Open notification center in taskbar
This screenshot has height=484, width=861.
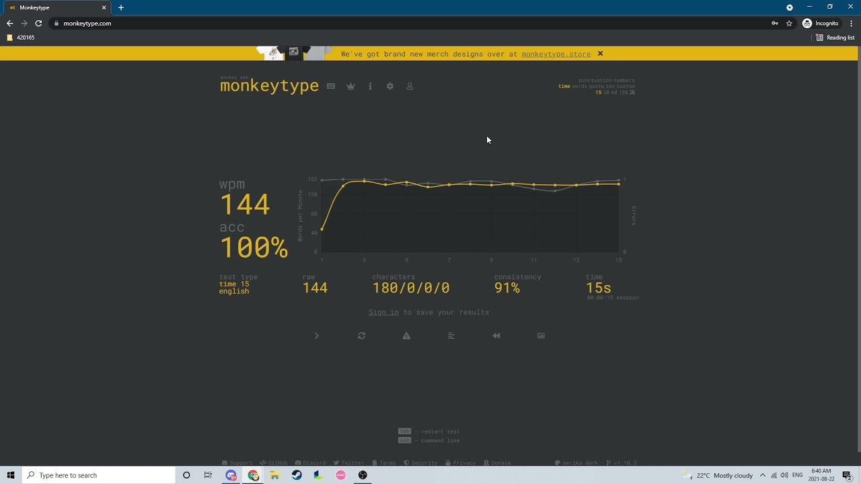847,475
